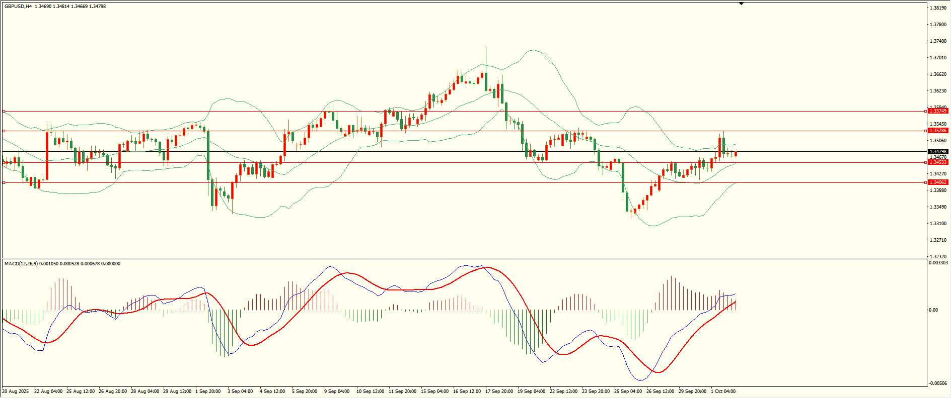
Task: Select left handle of 1.35749 horizontal line
Action: 4,111
